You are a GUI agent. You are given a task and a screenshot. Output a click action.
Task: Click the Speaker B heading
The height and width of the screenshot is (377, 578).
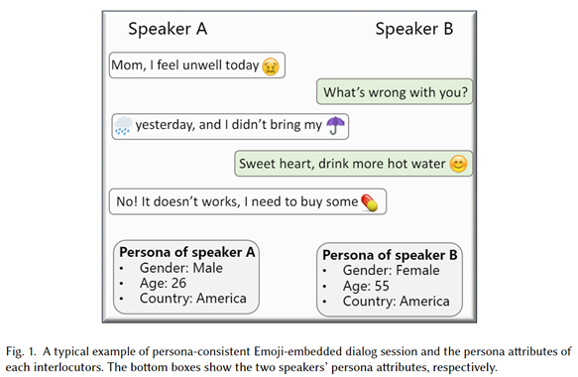point(414,29)
